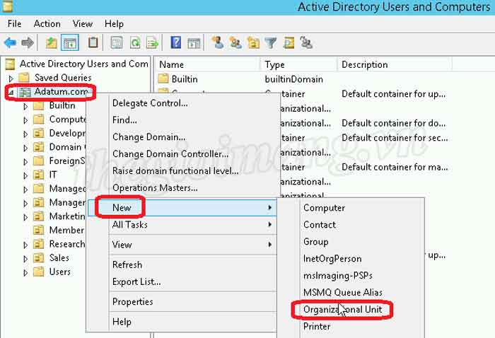Select Group in the New submenu
The width and height of the screenshot is (495, 338).
coord(315,242)
